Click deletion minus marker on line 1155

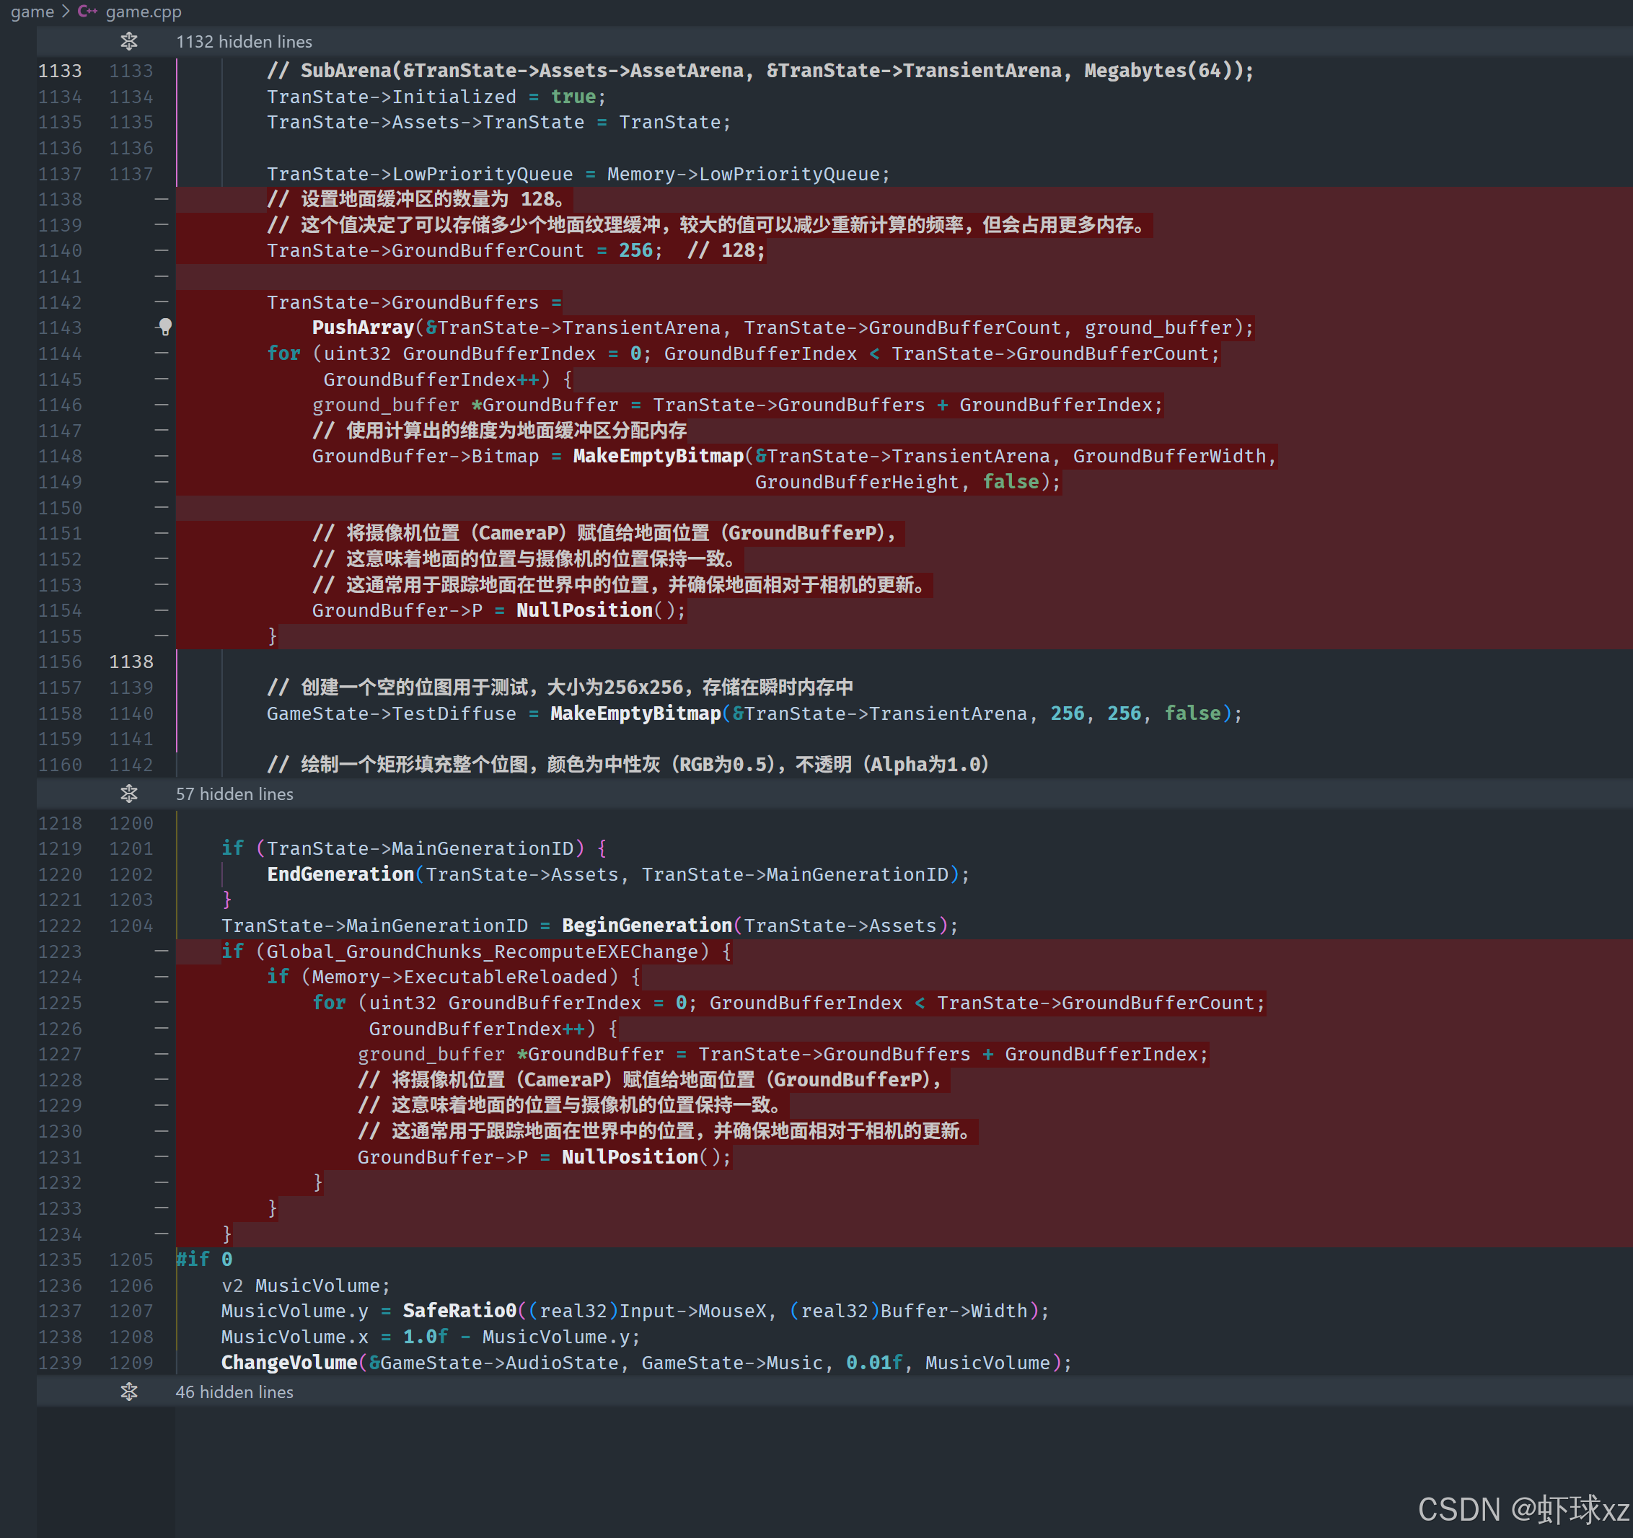pyautogui.click(x=161, y=636)
